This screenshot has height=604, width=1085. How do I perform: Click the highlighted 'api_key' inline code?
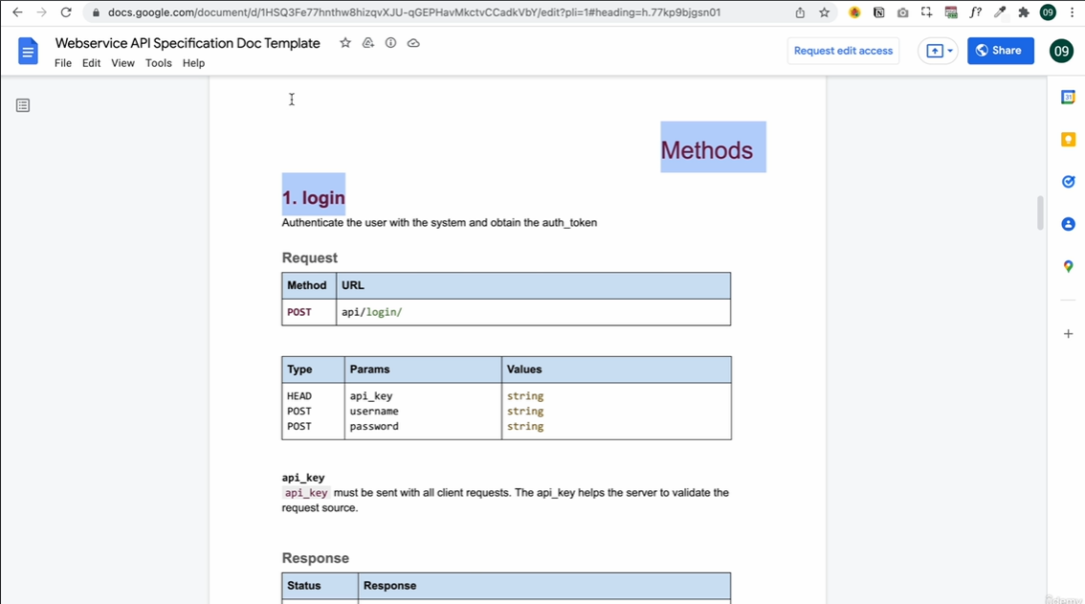pyautogui.click(x=306, y=493)
